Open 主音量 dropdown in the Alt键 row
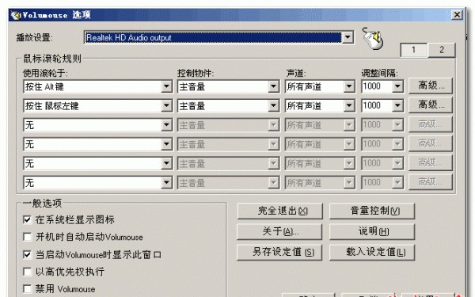 coord(273,86)
